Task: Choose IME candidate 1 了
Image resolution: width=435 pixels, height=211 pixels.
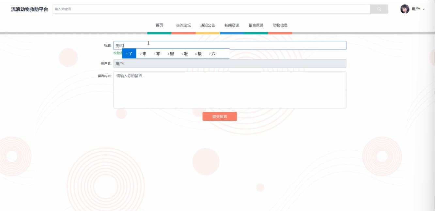Action: pyautogui.click(x=129, y=54)
